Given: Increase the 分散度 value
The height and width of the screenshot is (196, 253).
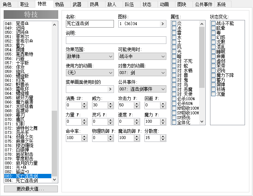Looking at the screenshot, I should click(163, 136).
